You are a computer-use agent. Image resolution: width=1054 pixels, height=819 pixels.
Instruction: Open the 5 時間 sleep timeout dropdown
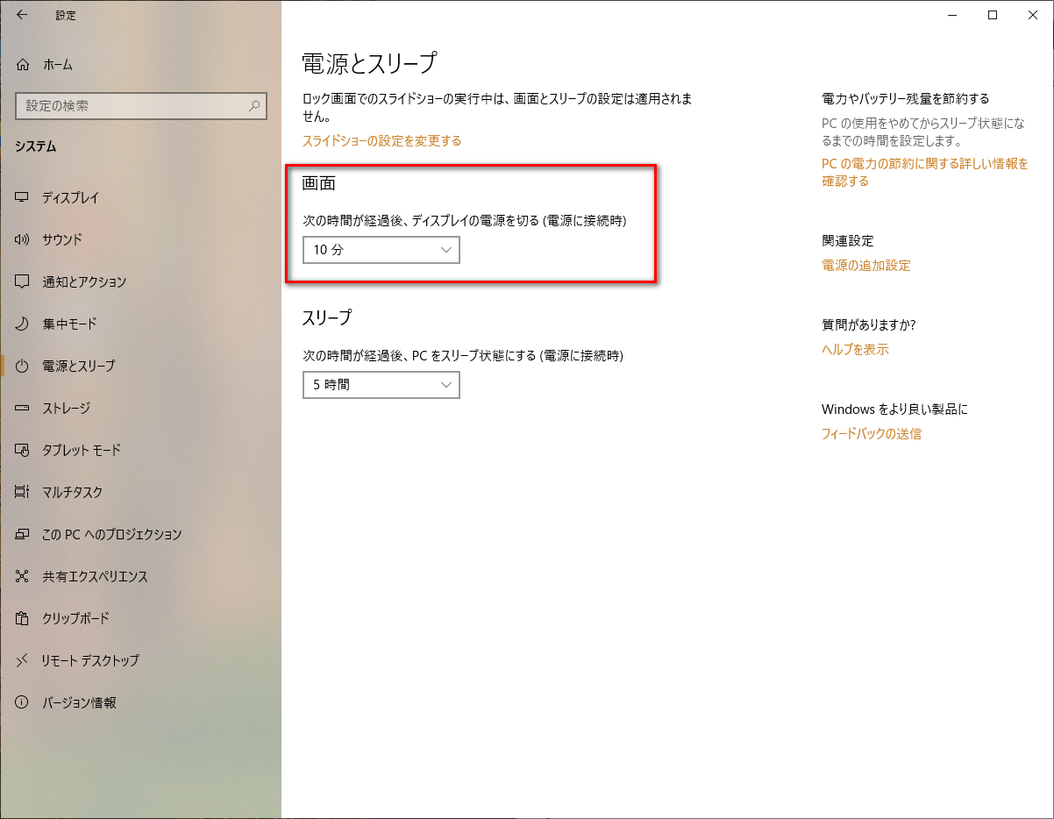click(x=381, y=385)
